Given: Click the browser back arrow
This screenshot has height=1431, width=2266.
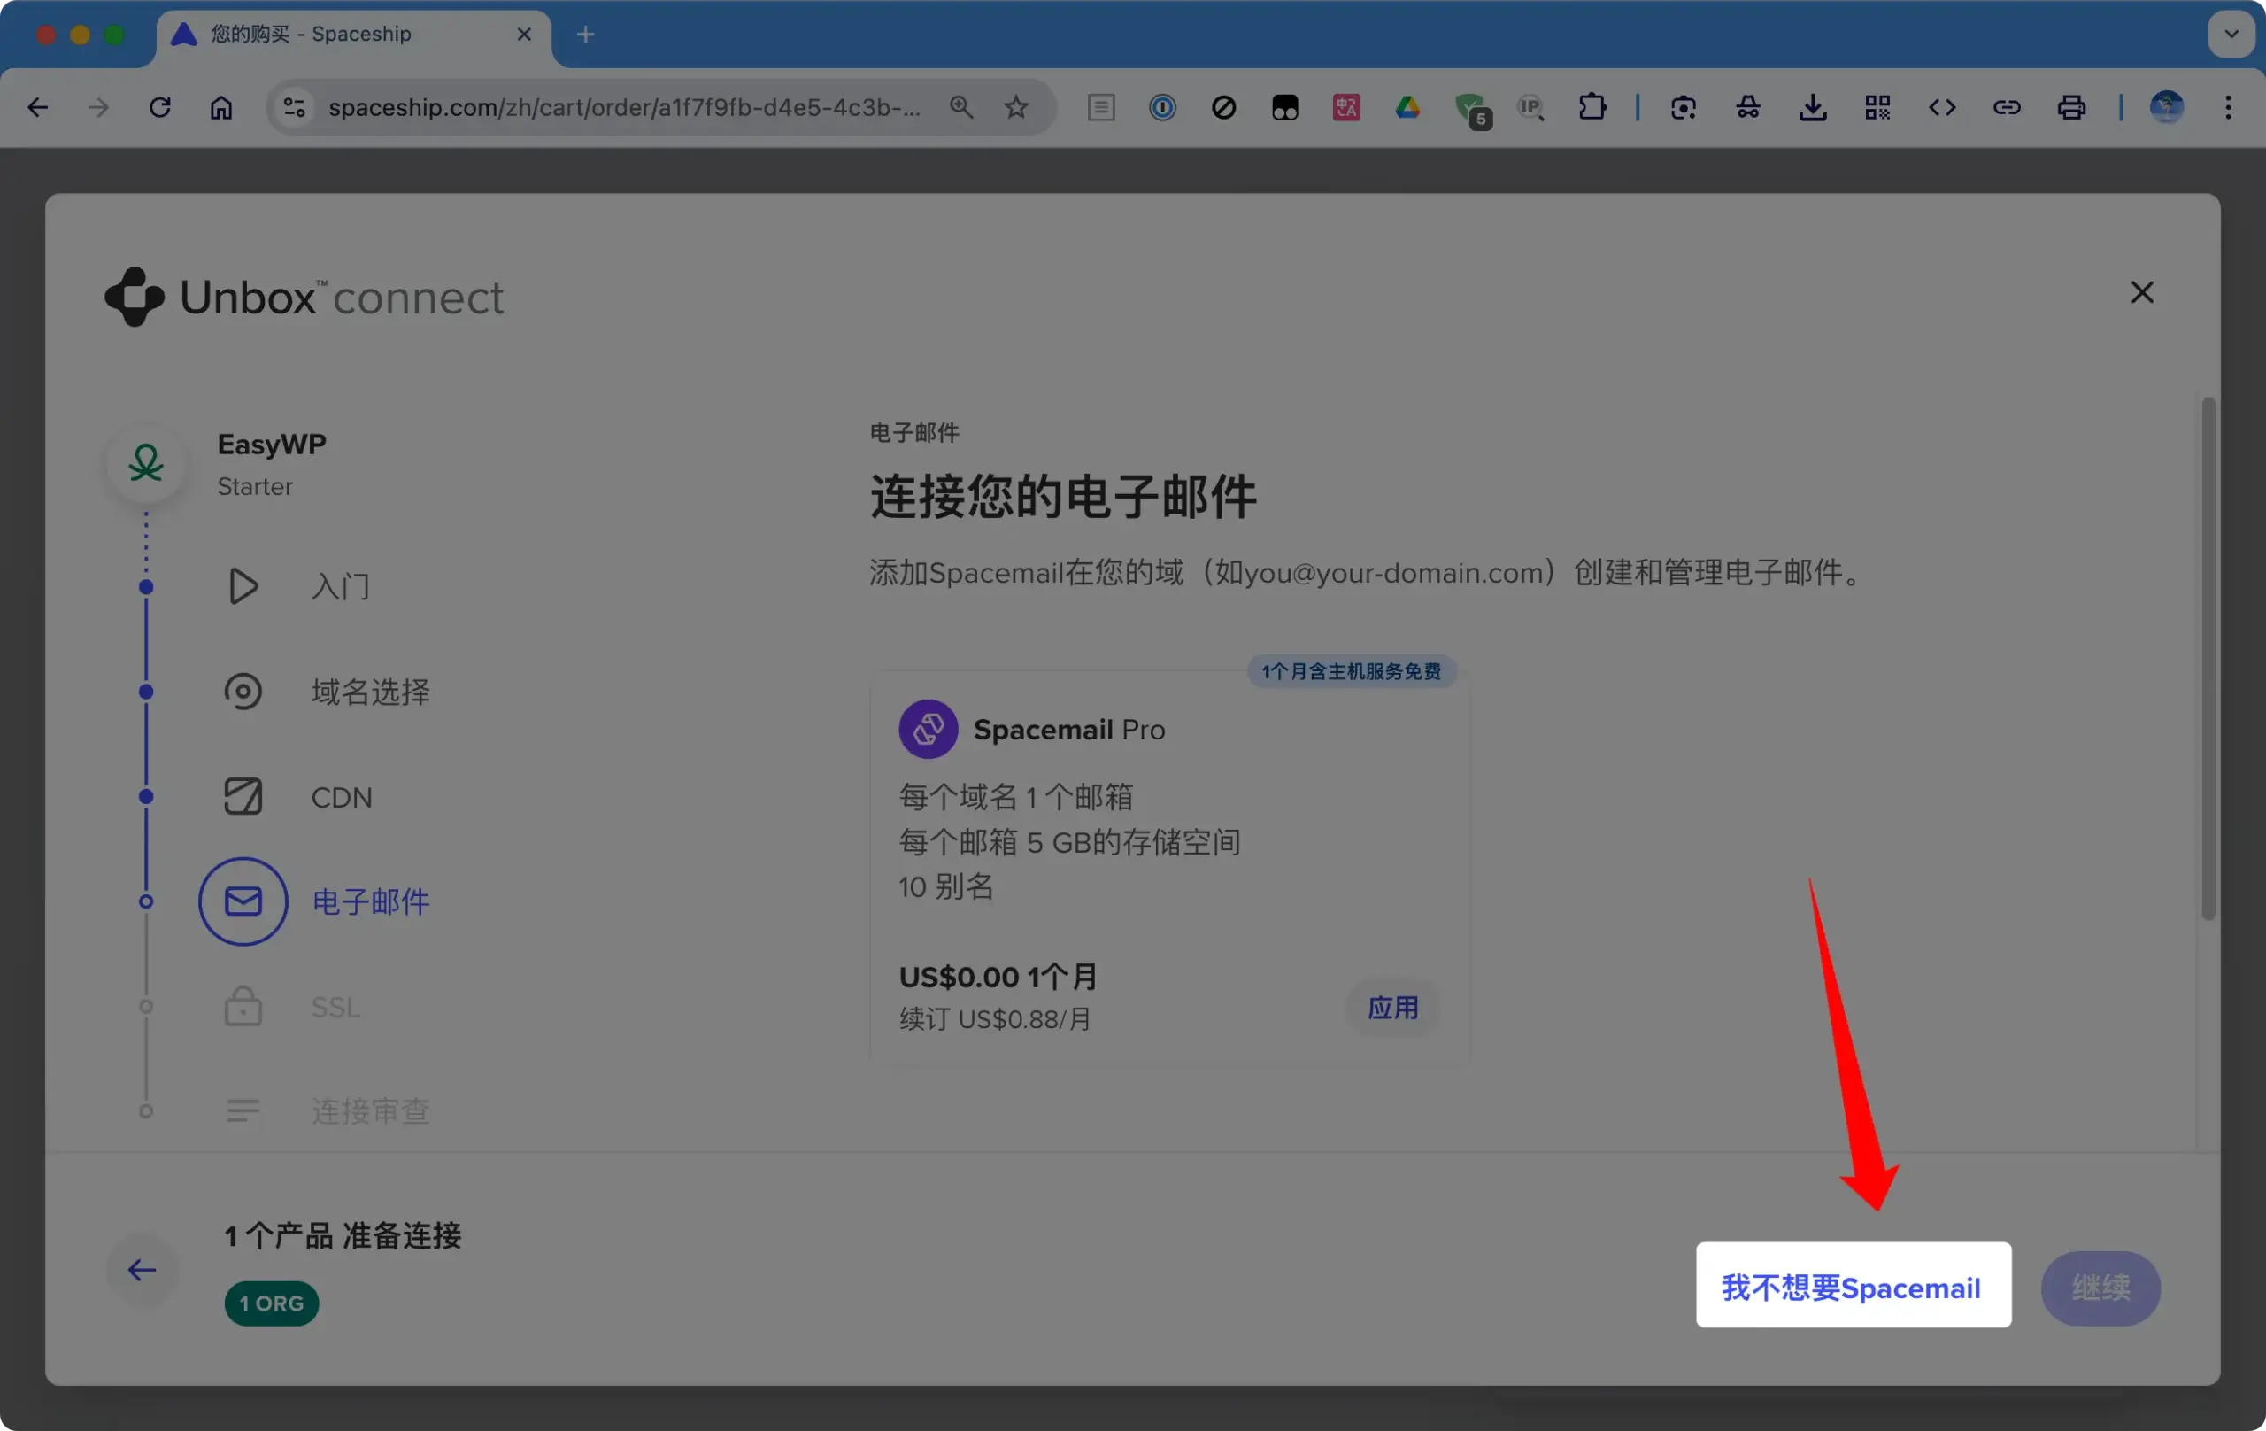Looking at the screenshot, I should 38,107.
